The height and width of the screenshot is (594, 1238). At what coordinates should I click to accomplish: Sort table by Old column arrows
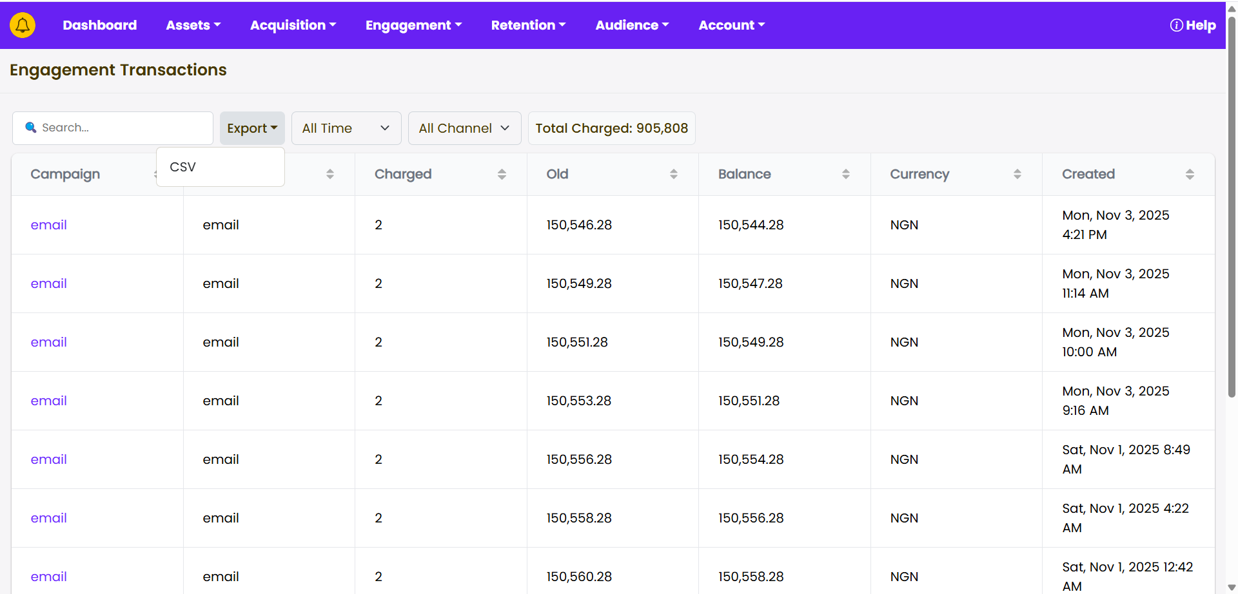(x=673, y=174)
